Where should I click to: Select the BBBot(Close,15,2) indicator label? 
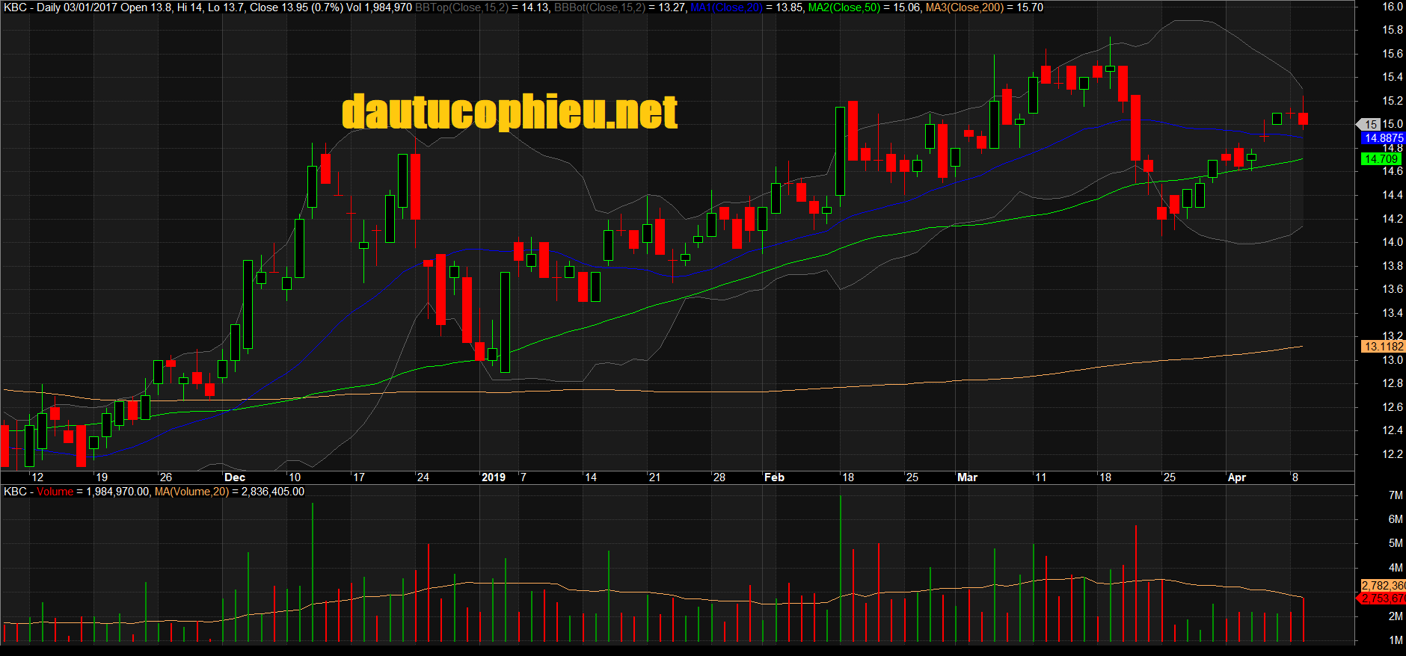tap(599, 7)
